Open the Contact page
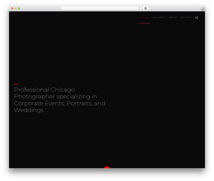The image size is (214, 181). point(186,18)
